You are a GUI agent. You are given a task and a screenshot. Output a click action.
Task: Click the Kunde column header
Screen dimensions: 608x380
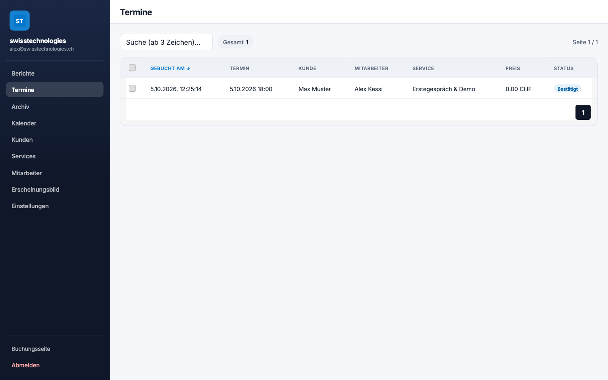click(307, 68)
